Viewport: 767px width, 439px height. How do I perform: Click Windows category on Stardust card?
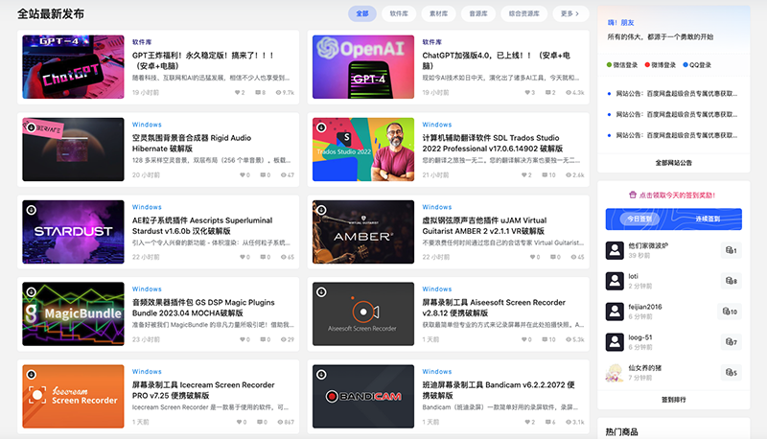[147, 207]
